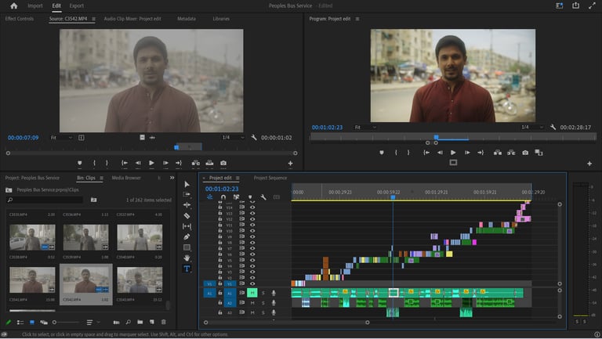Open Project edit timeline panel menu
The image size is (602, 339).
coord(238,178)
